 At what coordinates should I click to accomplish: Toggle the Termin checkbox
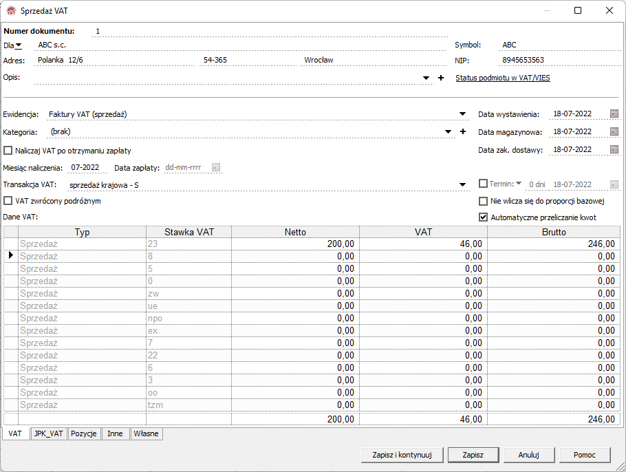483,184
